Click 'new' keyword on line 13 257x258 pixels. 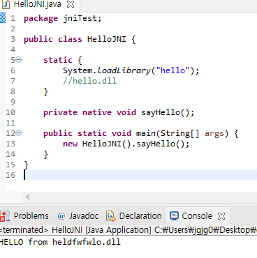pyautogui.click(x=70, y=144)
